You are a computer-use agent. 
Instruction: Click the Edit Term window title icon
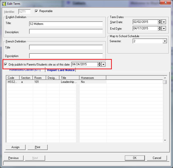4,4
